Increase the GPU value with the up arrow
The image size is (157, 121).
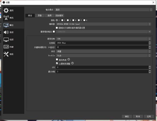[x=150, y=66]
